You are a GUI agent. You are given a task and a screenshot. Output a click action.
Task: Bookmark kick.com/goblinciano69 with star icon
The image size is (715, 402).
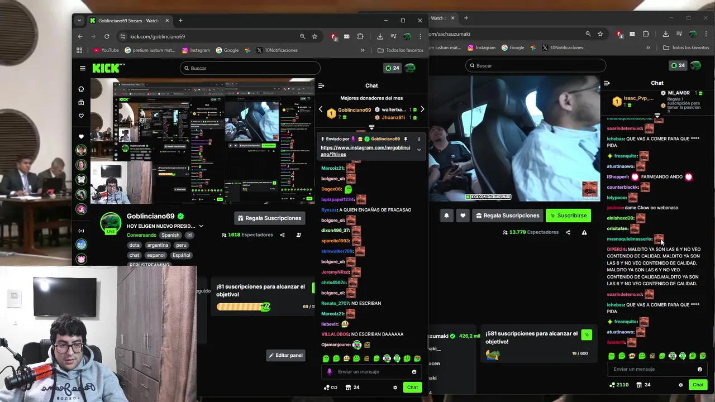[314, 36]
